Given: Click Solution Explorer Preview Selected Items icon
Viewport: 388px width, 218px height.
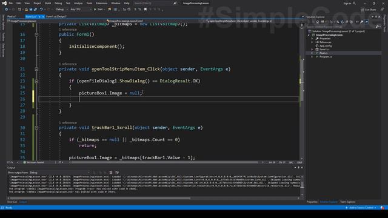Looking at the screenshot, I should pos(366,22).
